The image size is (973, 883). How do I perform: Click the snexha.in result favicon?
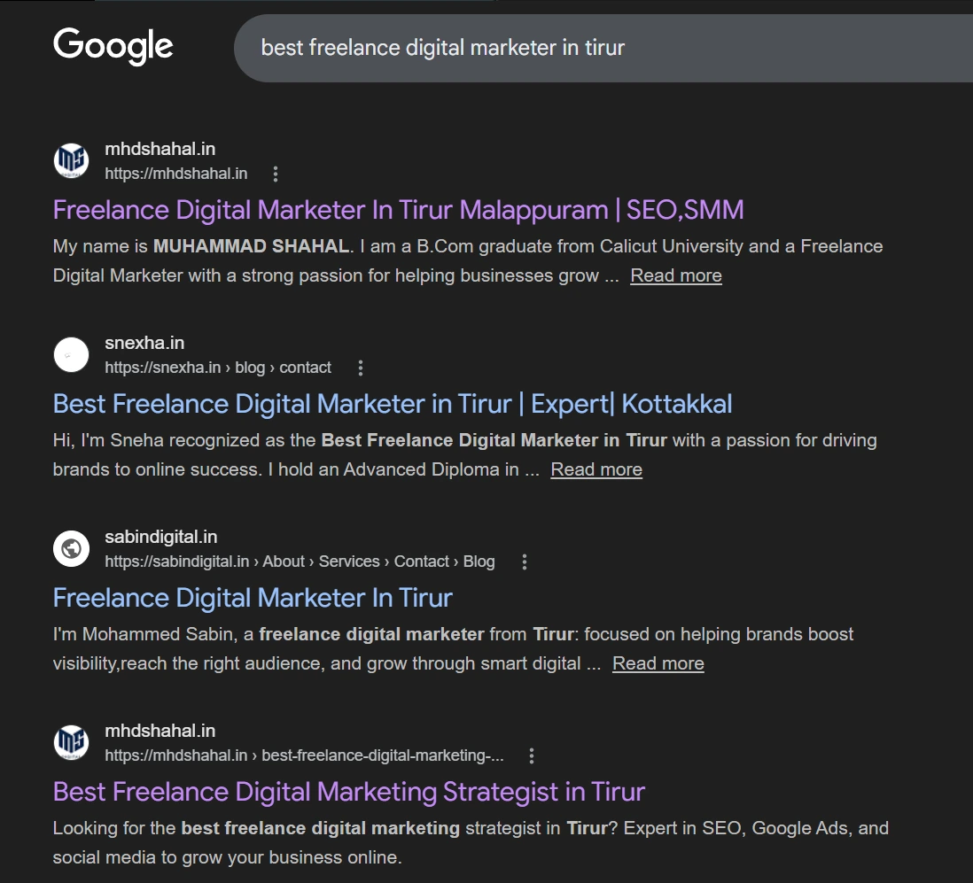(x=71, y=355)
